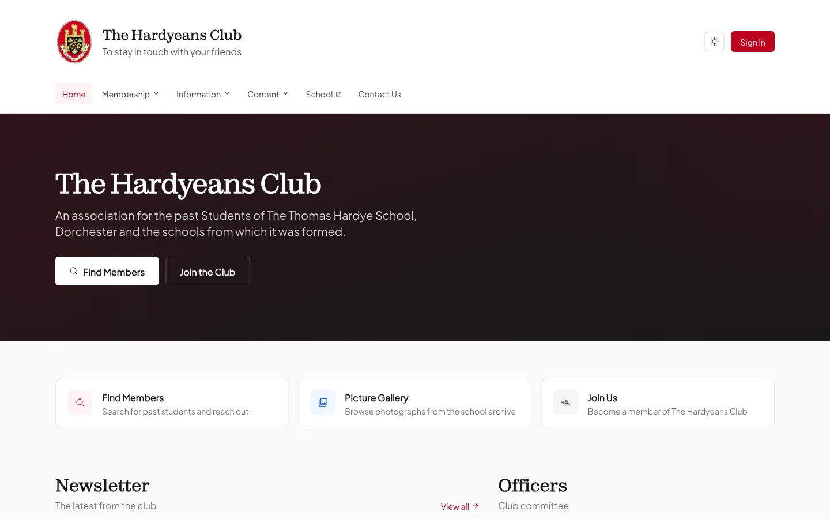Click text 'Become a member of The Hardyeans Club'
This screenshot has width=830, height=519.
click(x=667, y=412)
